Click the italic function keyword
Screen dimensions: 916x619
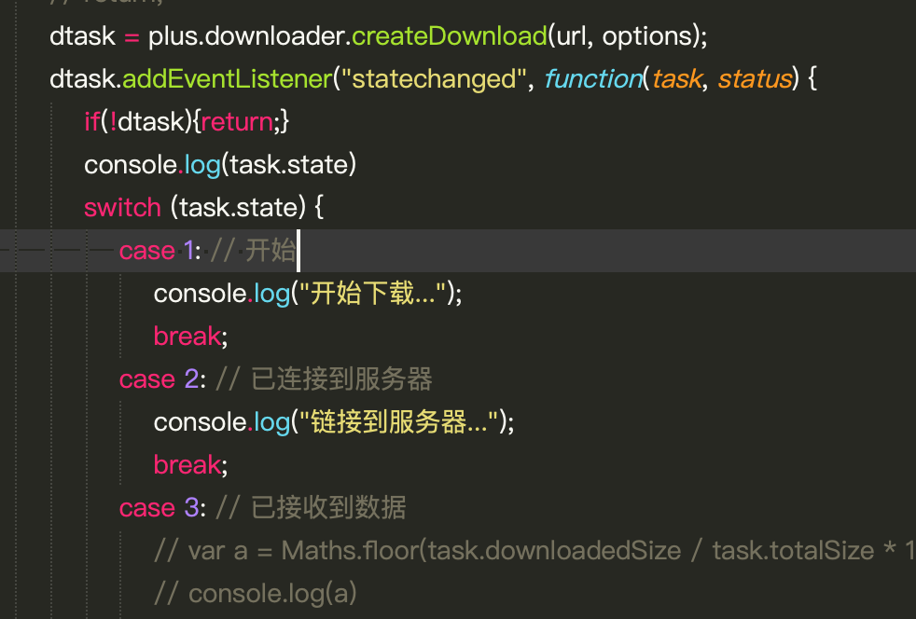(x=592, y=79)
